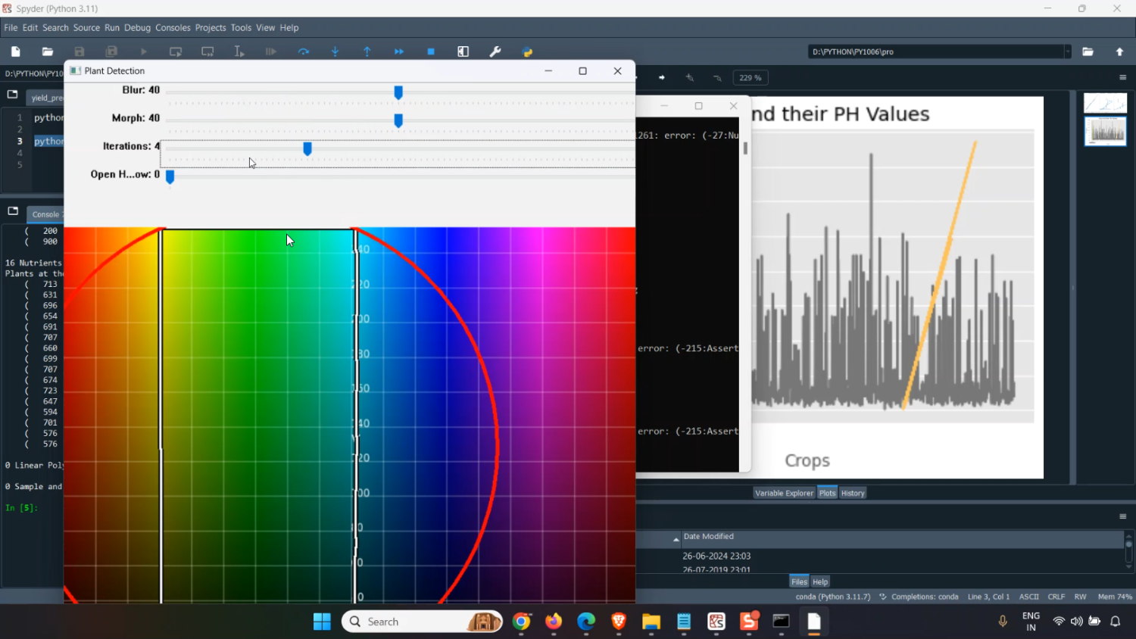Click the Run current cell icon
This screenshot has width=1136, height=639.
tap(176, 51)
